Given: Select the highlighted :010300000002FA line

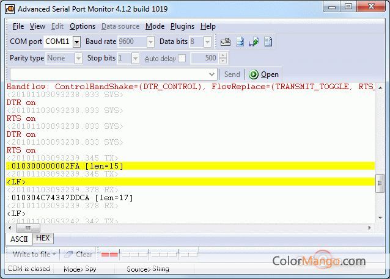Looking at the screenshot, I should click(190, 166).
